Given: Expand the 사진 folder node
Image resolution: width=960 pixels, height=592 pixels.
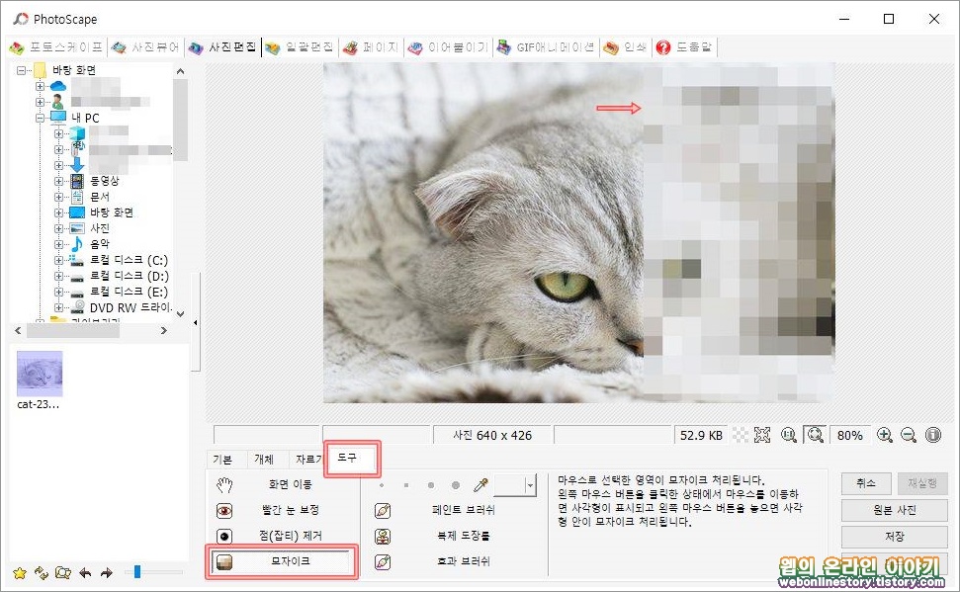Looking at the screenshot, I should click(x=58, y=228).
